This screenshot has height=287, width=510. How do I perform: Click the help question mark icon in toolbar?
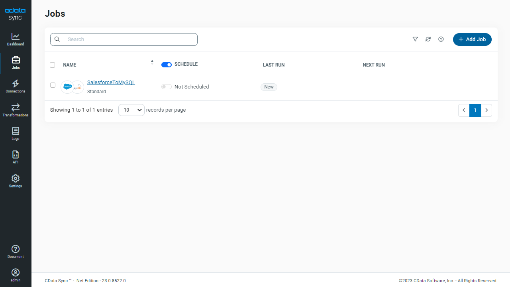pyautogui.click(x=441, y=39)
